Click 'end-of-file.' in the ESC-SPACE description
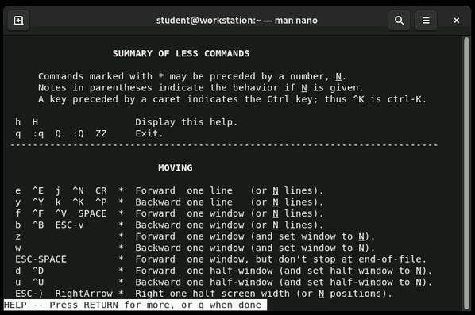 [392, 259]
